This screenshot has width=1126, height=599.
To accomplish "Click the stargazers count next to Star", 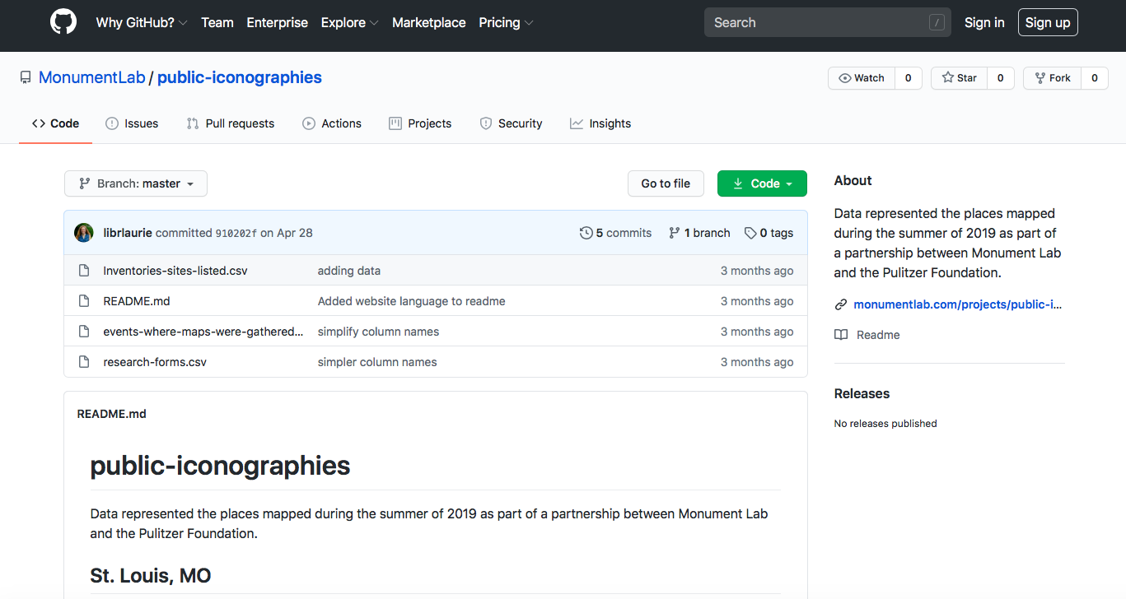I will pos(1001,78).
